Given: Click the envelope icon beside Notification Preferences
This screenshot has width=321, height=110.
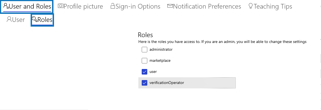Looking at the screenshot, I should tap(170, 6).
